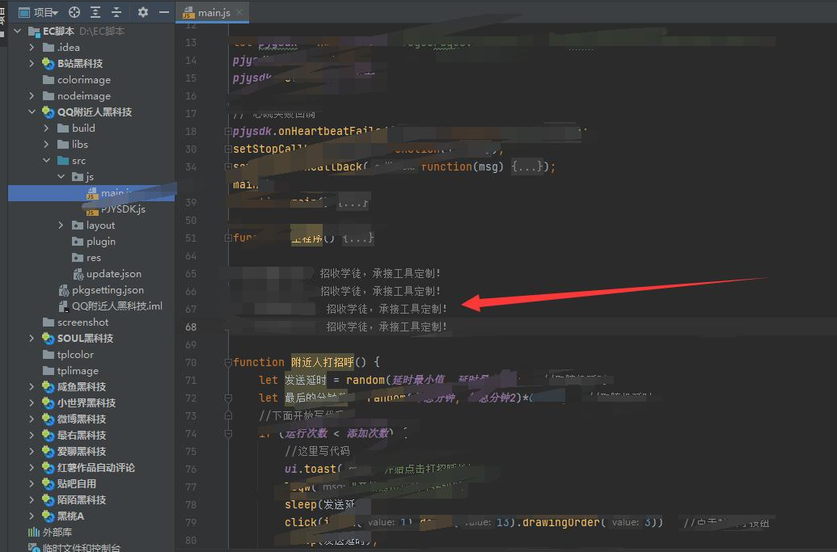Viewport: 837px width, 552px height.
Task: Expand the libs folder
Action: click(46, 144)
